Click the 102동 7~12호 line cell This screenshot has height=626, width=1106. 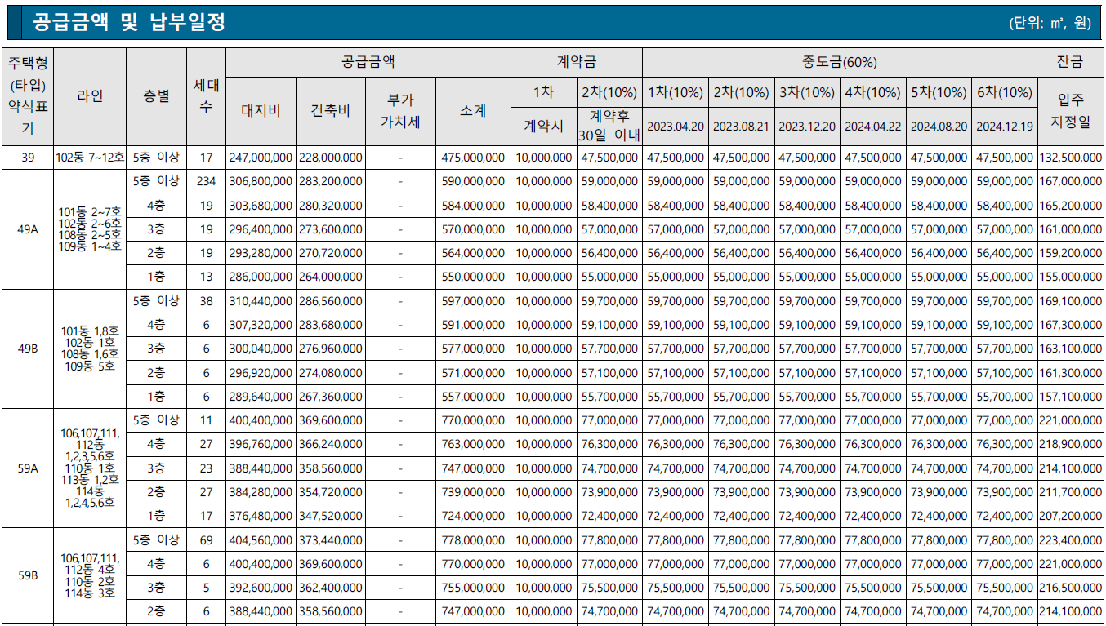(90, 158)
